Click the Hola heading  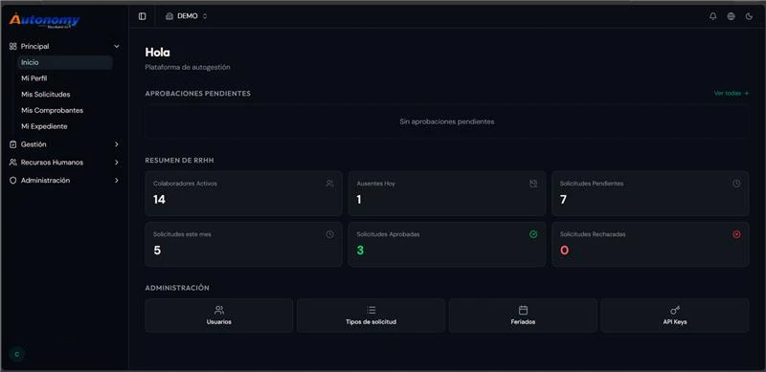[x=157, y=53]
